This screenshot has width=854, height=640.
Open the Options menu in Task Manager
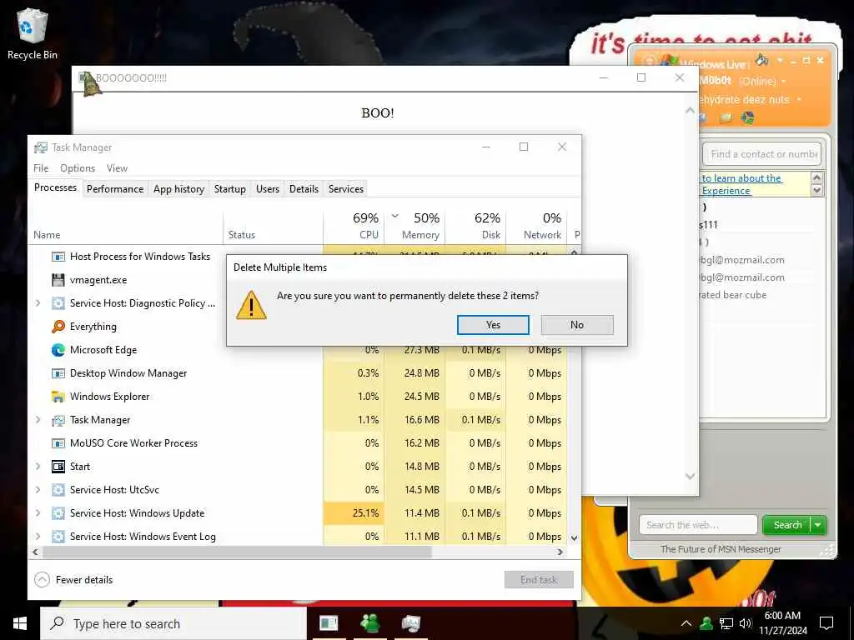click(x=78, y=168)
